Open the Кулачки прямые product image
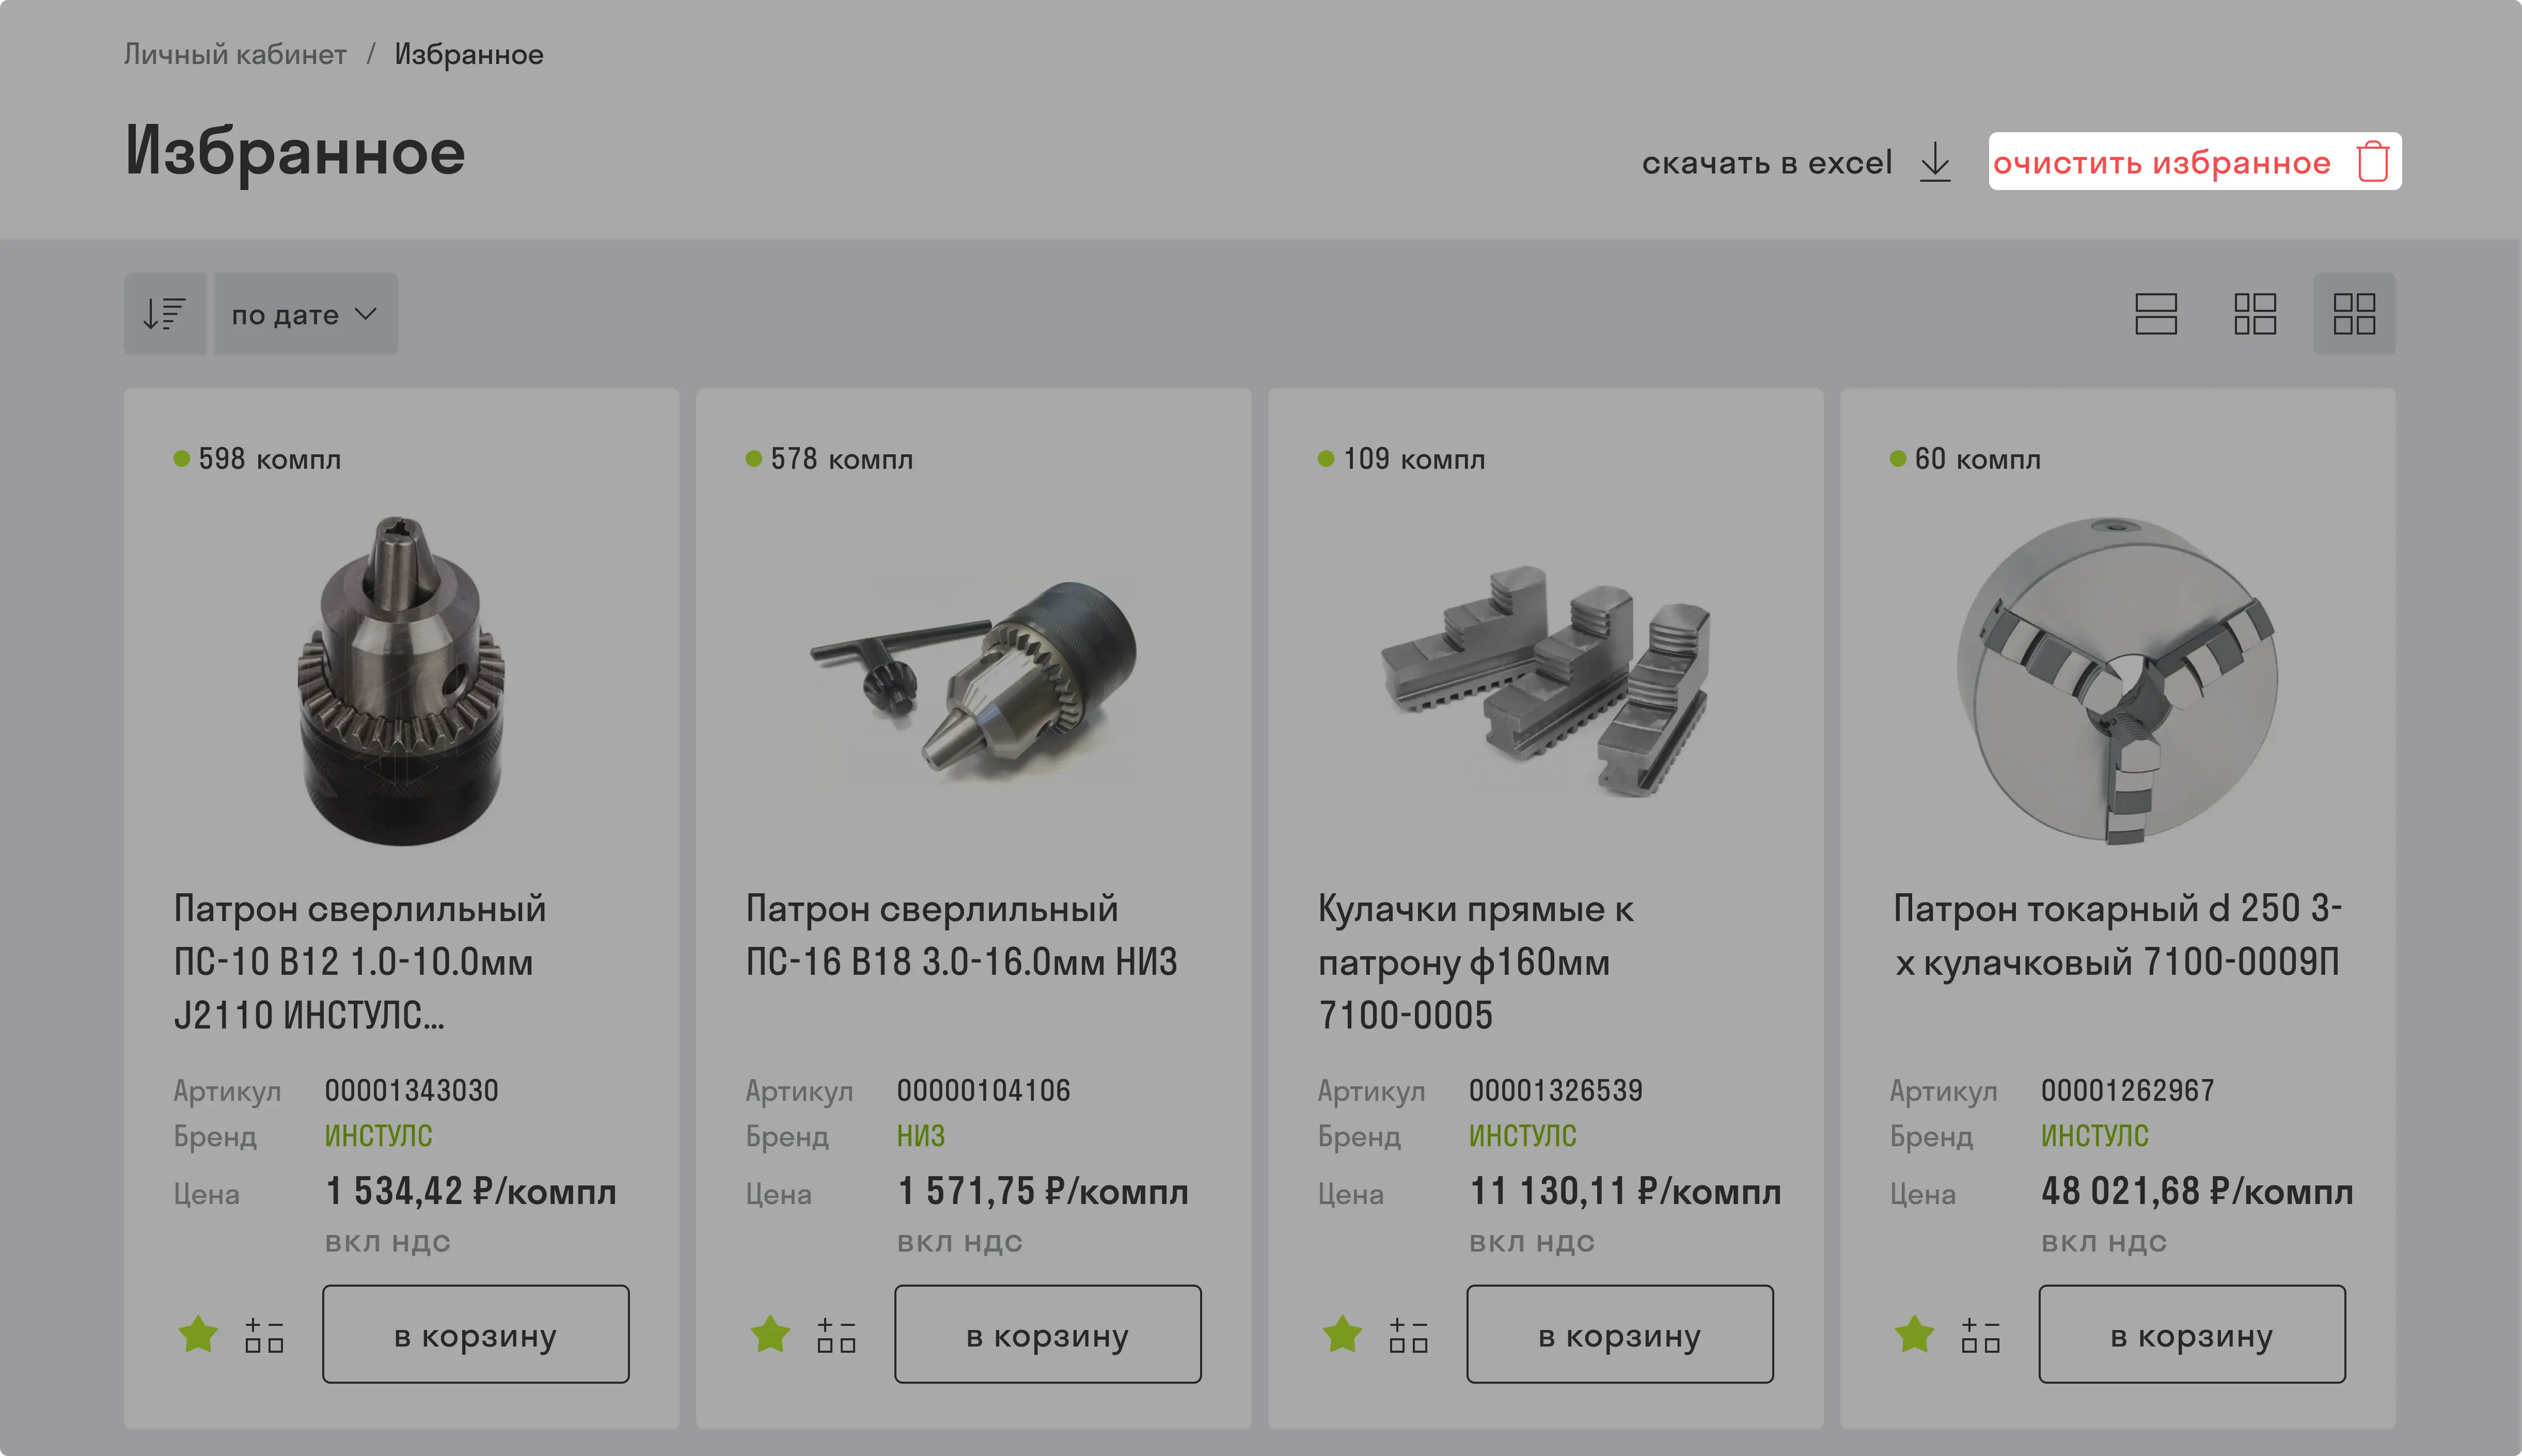 pos(1545,680)
